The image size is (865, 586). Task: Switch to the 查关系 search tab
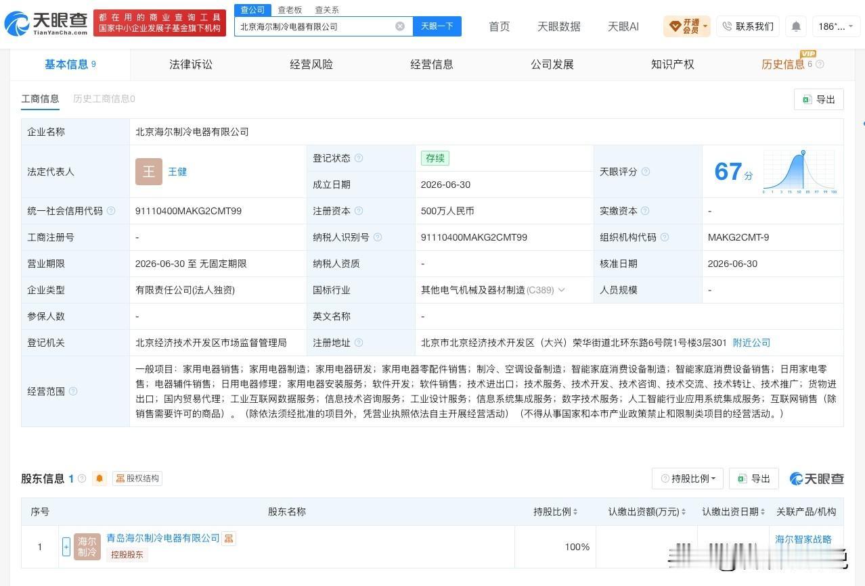click(x=327, y=9)
